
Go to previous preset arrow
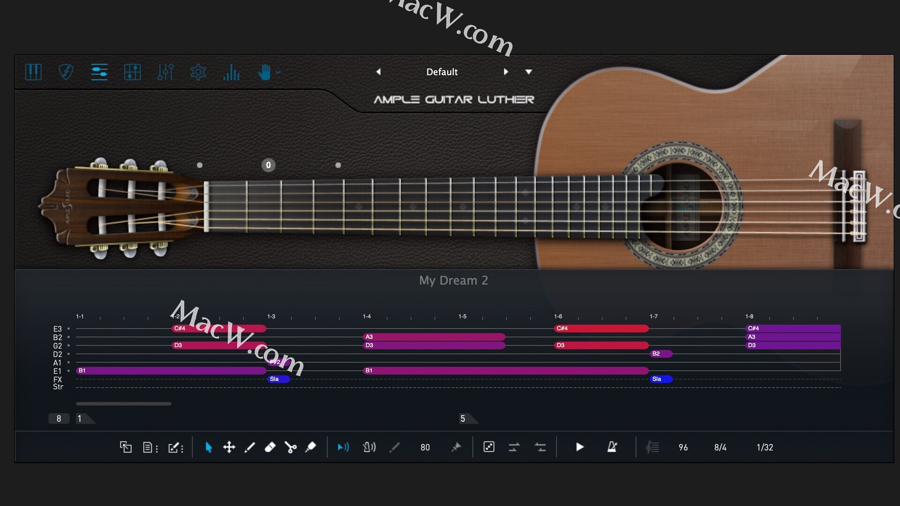pyautogui.click(x=379, y=72)
